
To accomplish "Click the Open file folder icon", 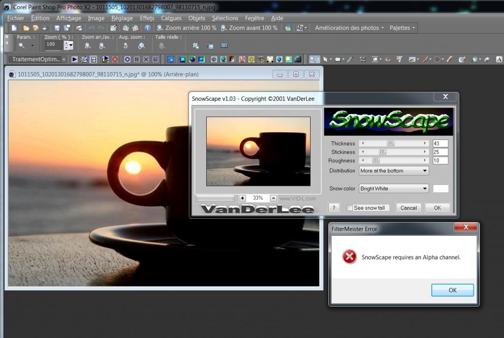I will (x=27, y=28).
